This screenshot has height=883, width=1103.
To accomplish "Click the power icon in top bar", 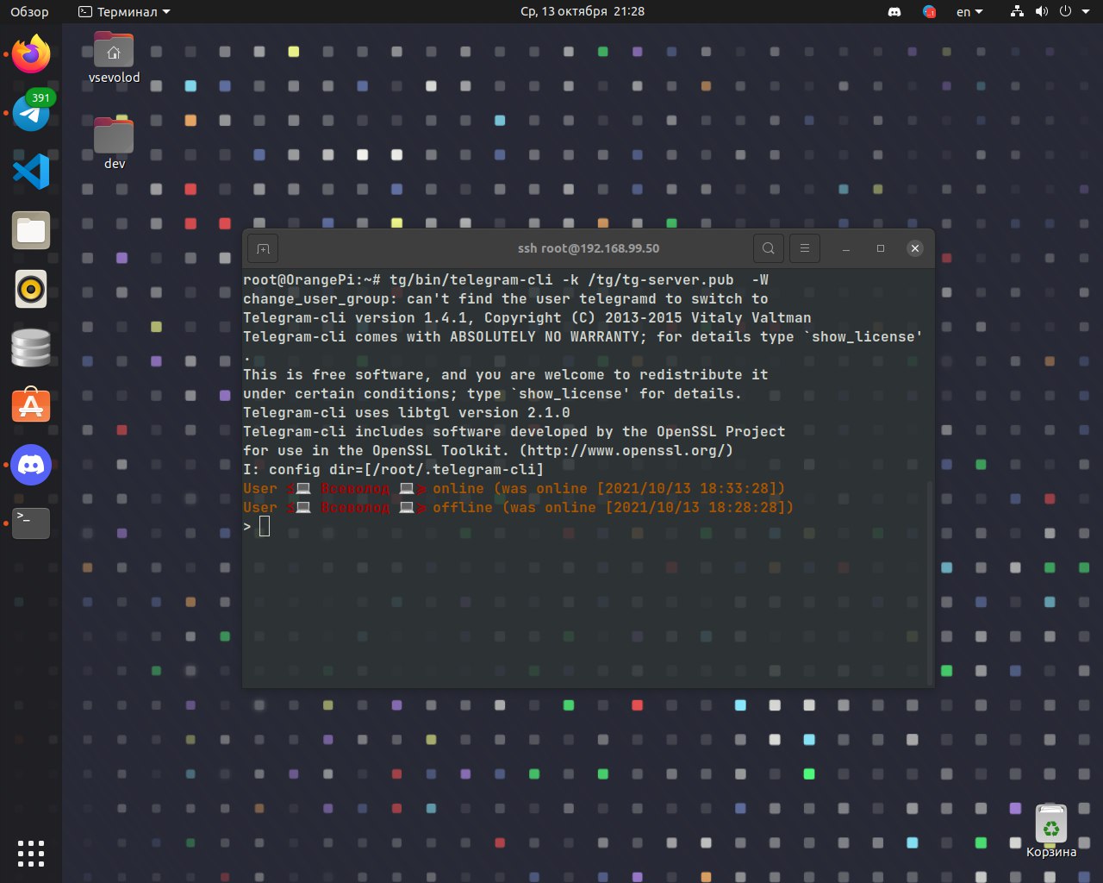I will (1066, 12).
